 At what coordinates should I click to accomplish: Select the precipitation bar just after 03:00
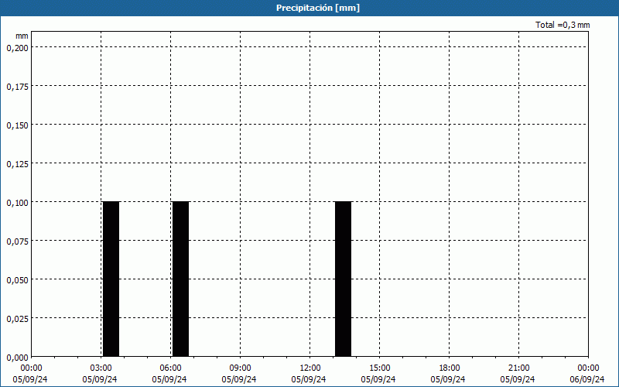tap(111, 279)
